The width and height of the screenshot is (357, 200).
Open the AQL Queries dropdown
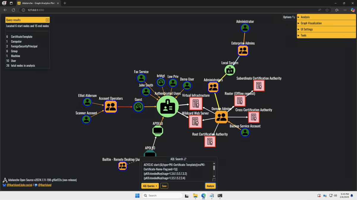pyautogui.click(x=150, y=186)
